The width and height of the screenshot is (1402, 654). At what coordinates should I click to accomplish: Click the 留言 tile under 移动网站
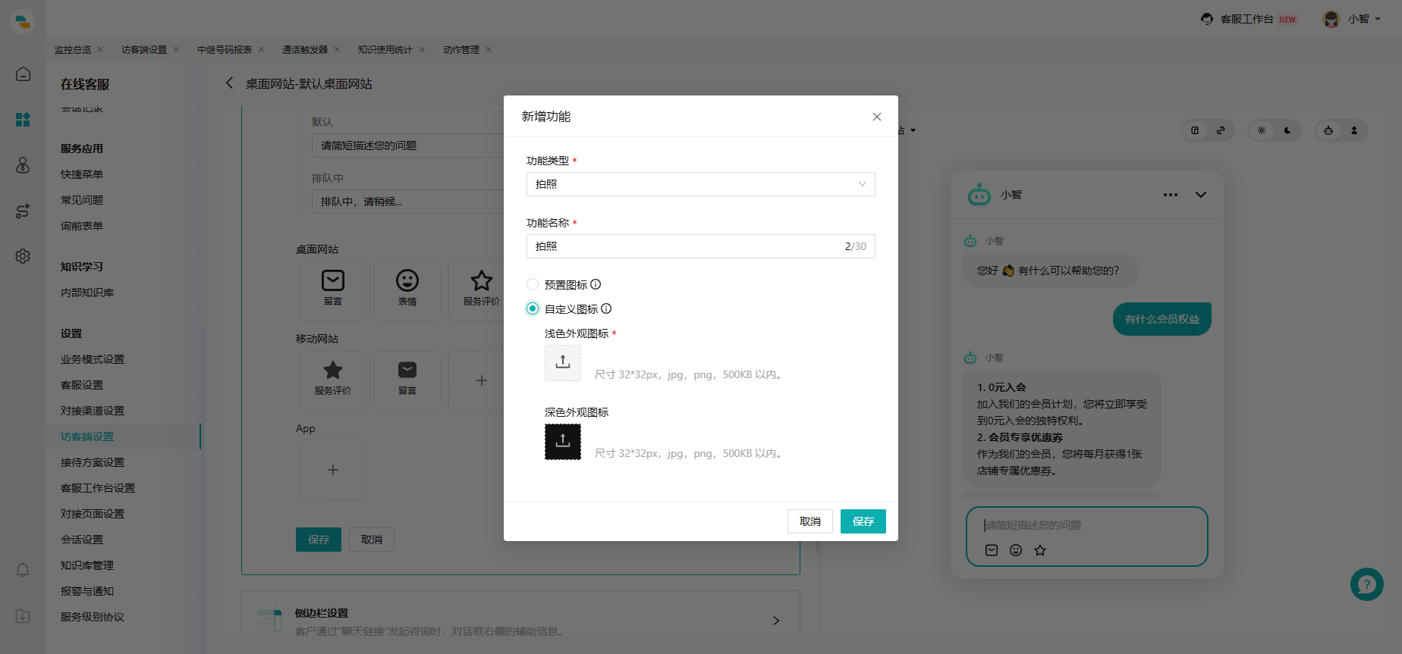tap(407, 380)
